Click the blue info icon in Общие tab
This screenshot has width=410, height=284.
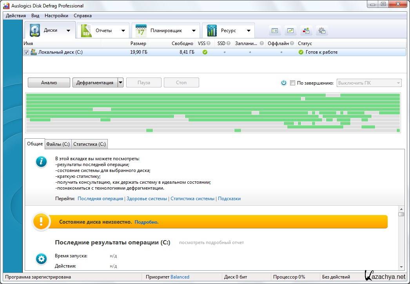[41, 161]
